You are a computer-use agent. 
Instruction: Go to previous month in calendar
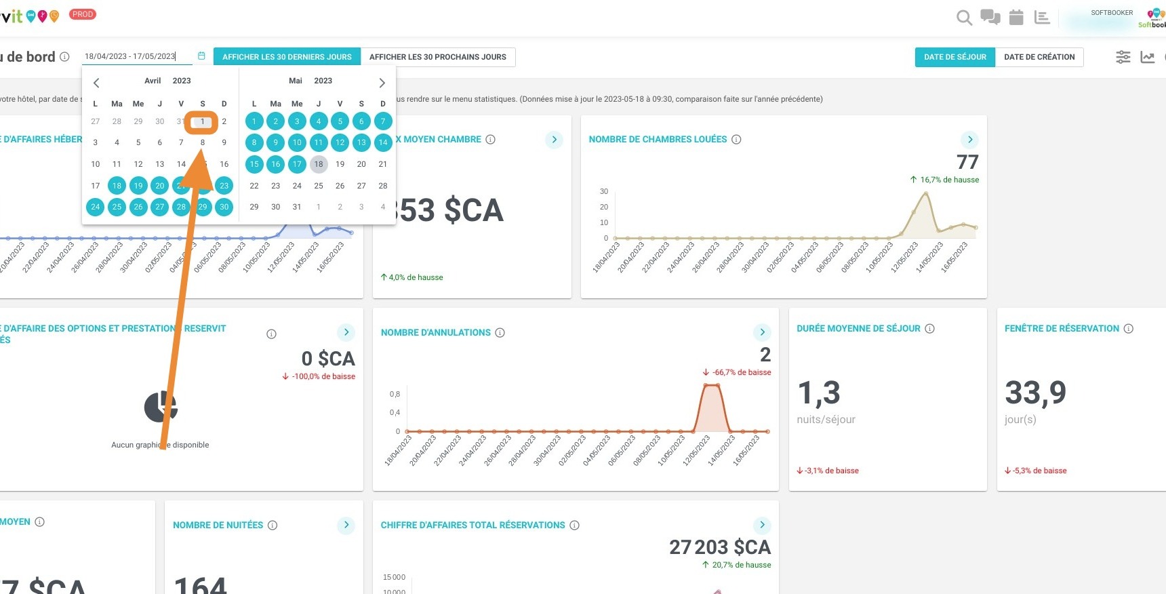(96, 83)
